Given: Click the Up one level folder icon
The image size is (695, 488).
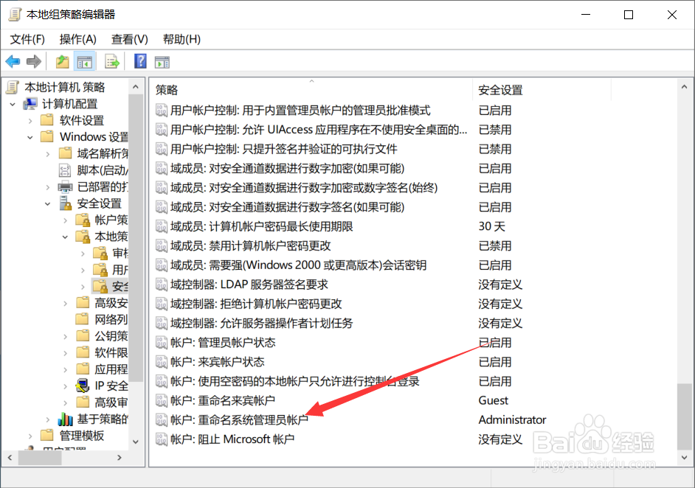Looking at the screenshot, I should pos(63,61).
